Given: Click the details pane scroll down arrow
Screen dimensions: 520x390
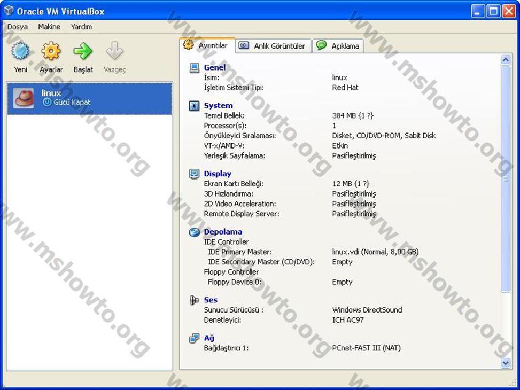Looking at the screenshot, I should point(506,363).
